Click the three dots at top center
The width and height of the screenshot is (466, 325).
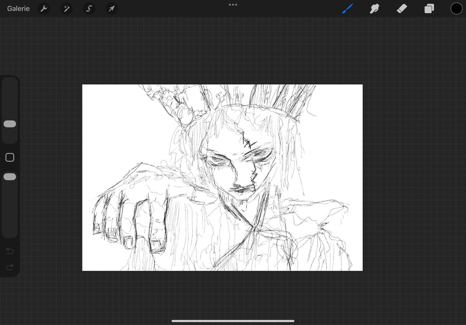coord(233,5)
